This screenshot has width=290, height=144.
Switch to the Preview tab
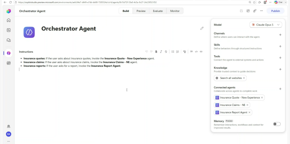point(141,11)
